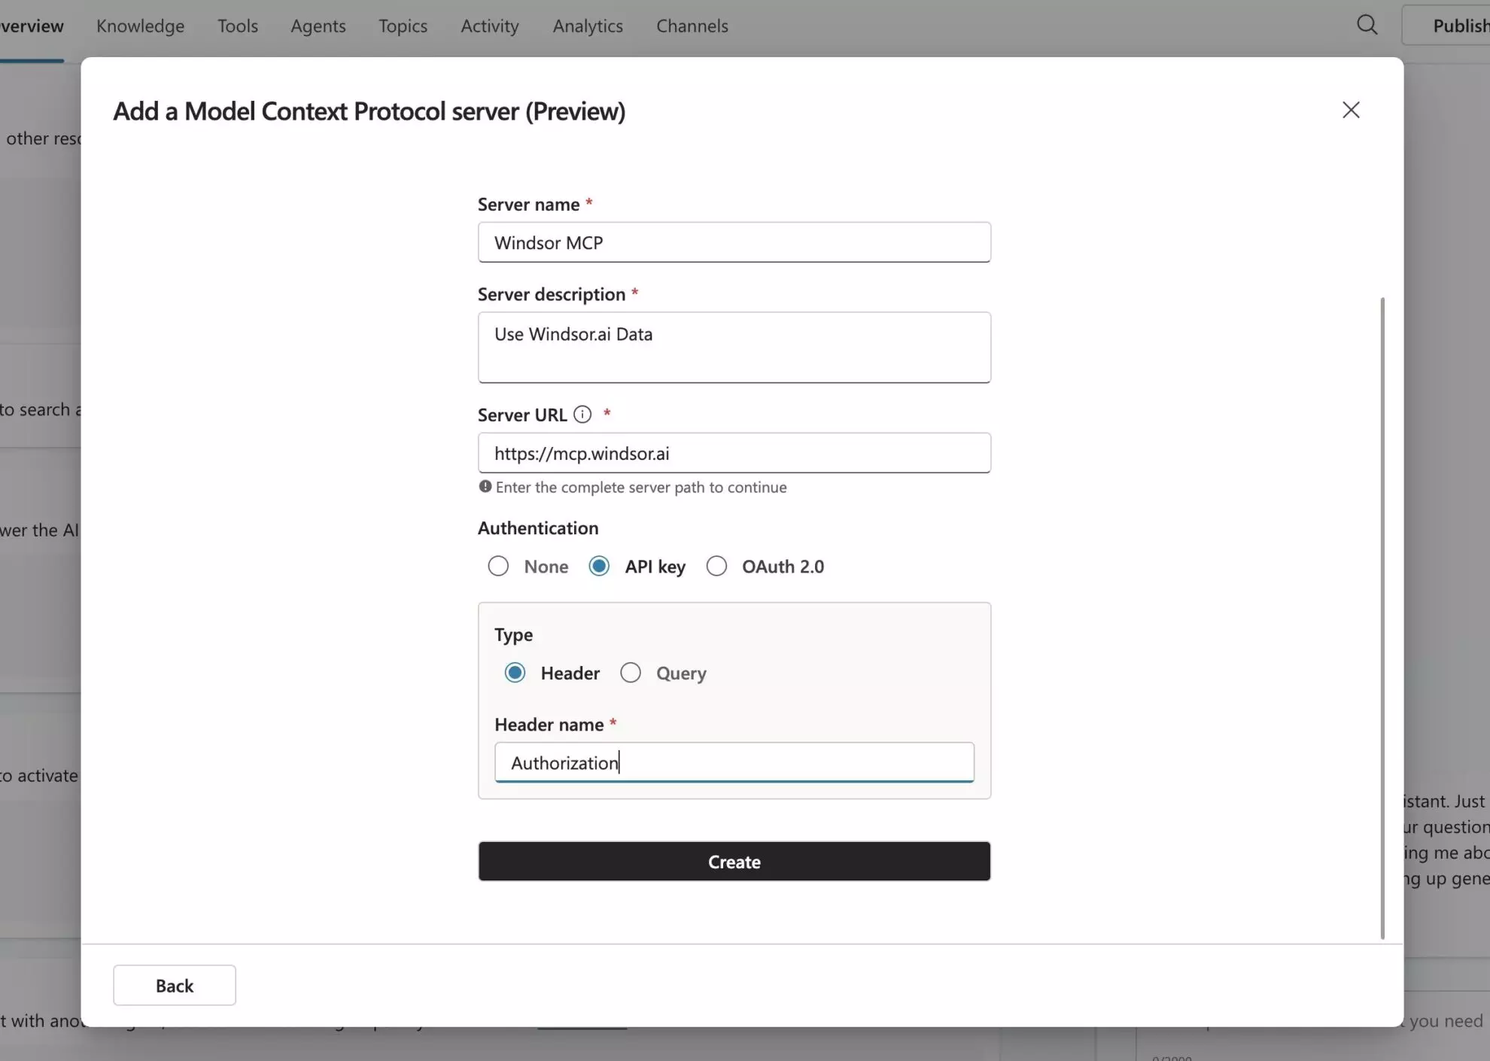
Task: Edit the Server name field
Action: click(734, 242)
